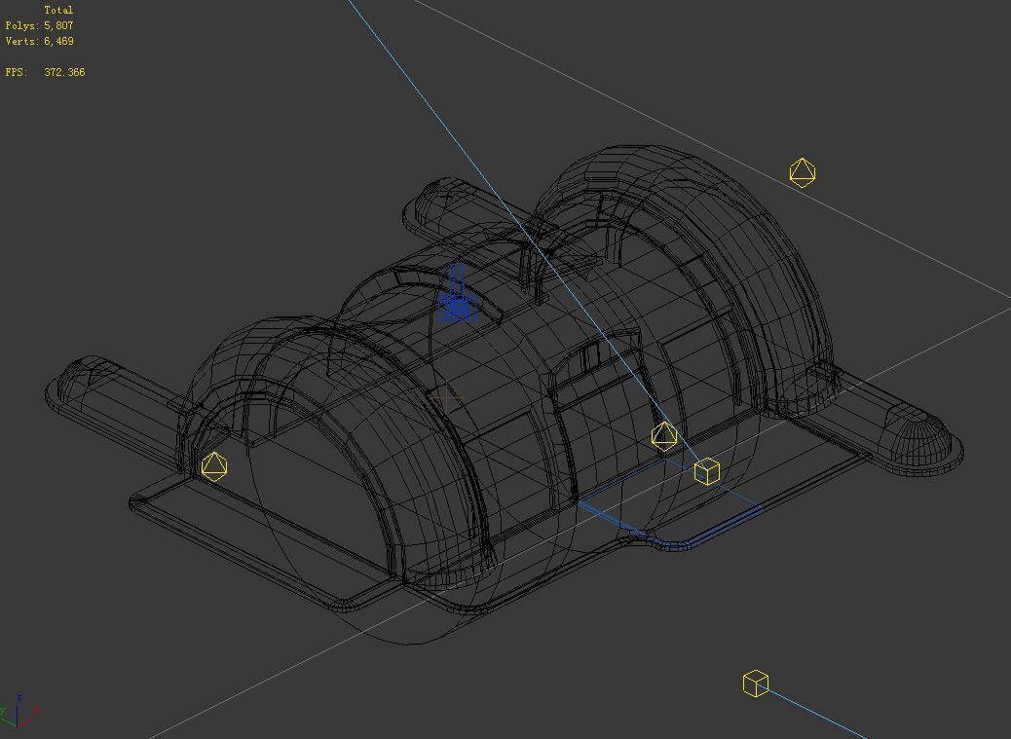Select the yellow light helper beside the left dome

coord(214,466)
